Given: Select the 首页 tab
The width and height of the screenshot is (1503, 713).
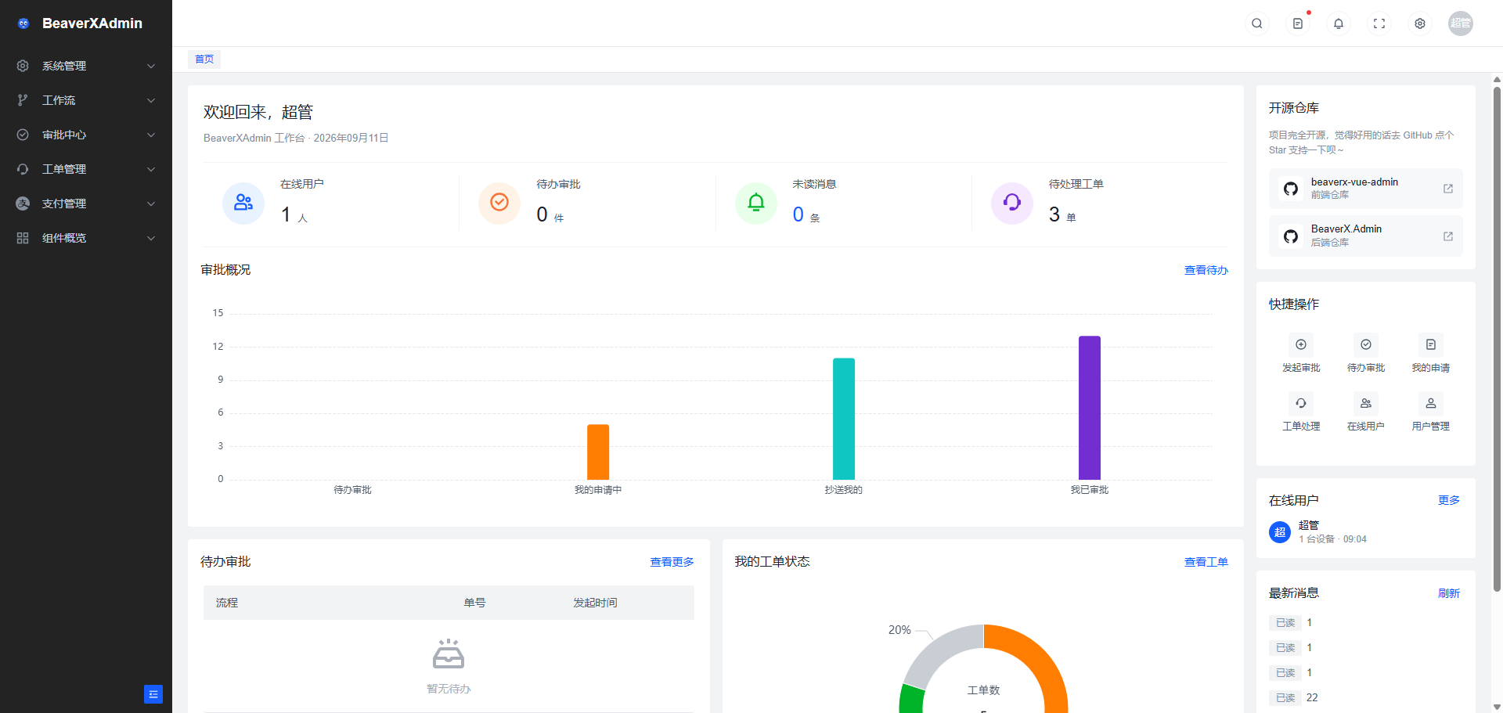Looking at the screenshot, I should [x=204, y=59].
